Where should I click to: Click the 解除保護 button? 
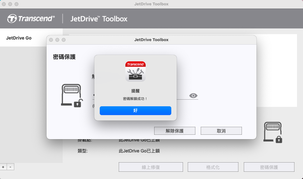click(175, 131)
